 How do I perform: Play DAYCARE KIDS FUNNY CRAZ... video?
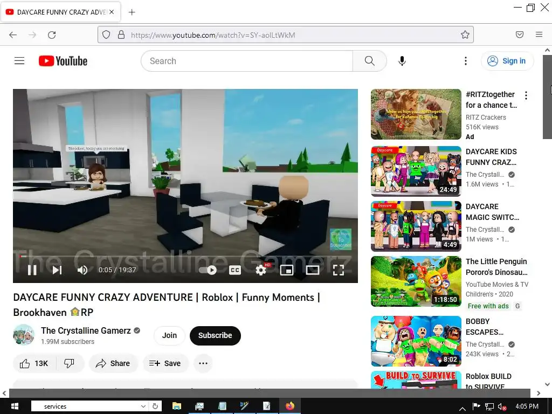[x=416, y=171]
